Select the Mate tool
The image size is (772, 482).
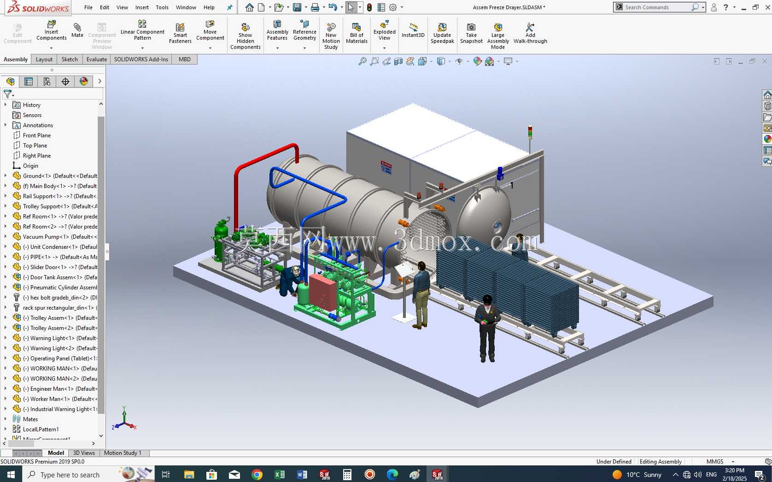pyautogui.click(x=77, y=30)
